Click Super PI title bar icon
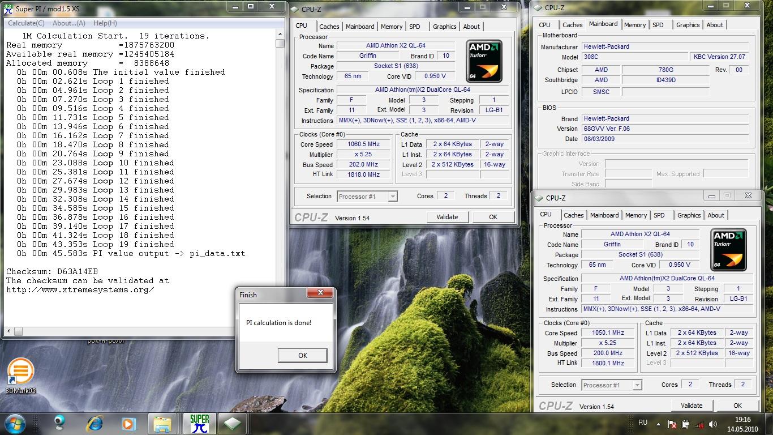Viewport: 773px width, 435px height. point(7,8)
